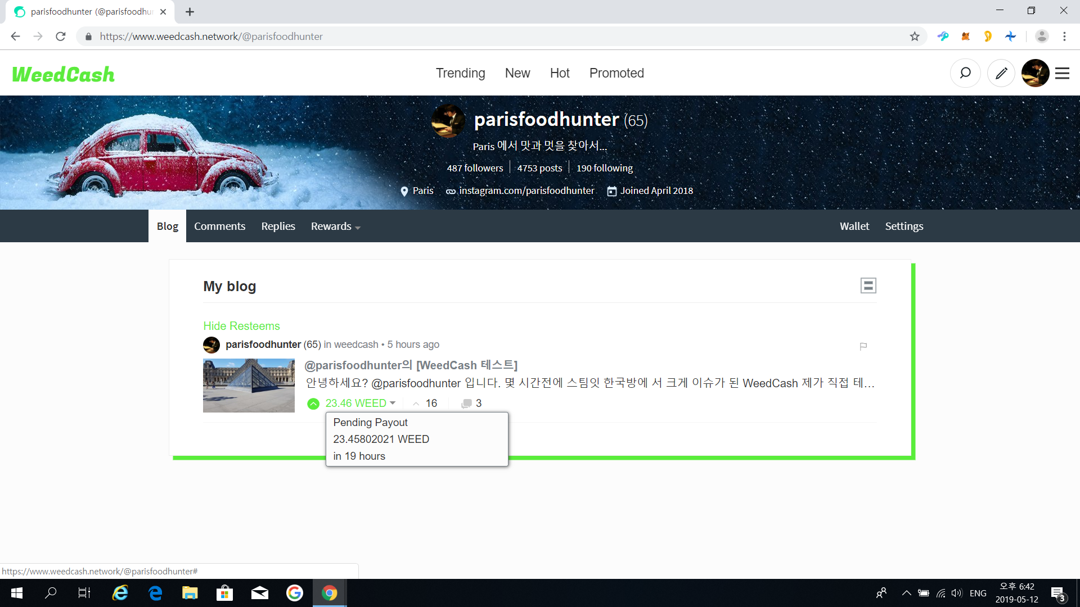1080x607 pixels.
Task: Open instagram.com/parisfoodhunter link
Action: [526, 191]
